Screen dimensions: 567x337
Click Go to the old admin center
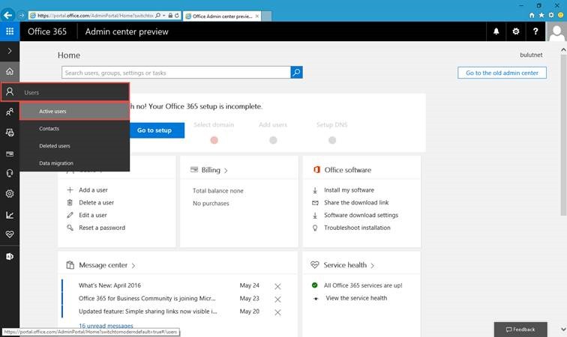(502, 73)
